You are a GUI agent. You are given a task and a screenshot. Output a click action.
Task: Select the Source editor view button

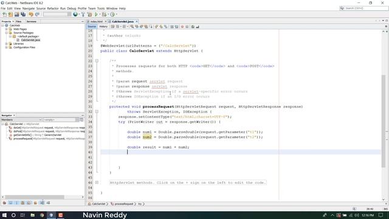[x=92, y=27]
